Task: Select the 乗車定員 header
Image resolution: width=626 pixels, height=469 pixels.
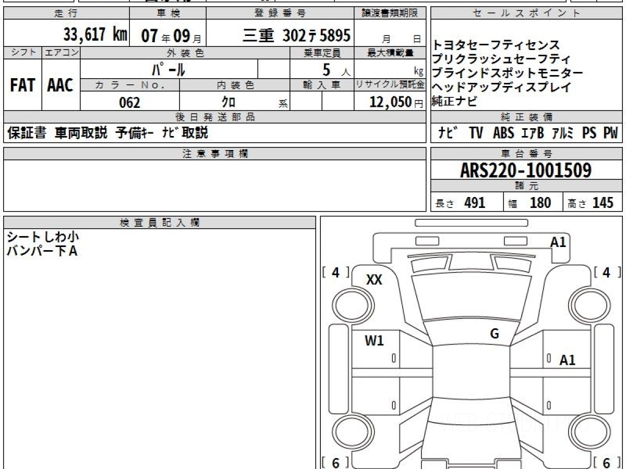Action: click(x=322, y=52)
